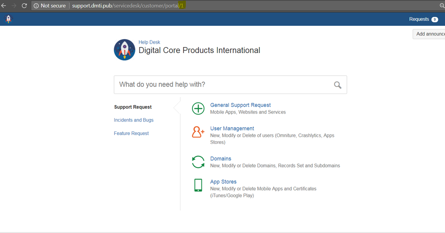This screenshot has width=445, height=233.
Task: Click the Requests count badge 9
Action: (434, 19)
